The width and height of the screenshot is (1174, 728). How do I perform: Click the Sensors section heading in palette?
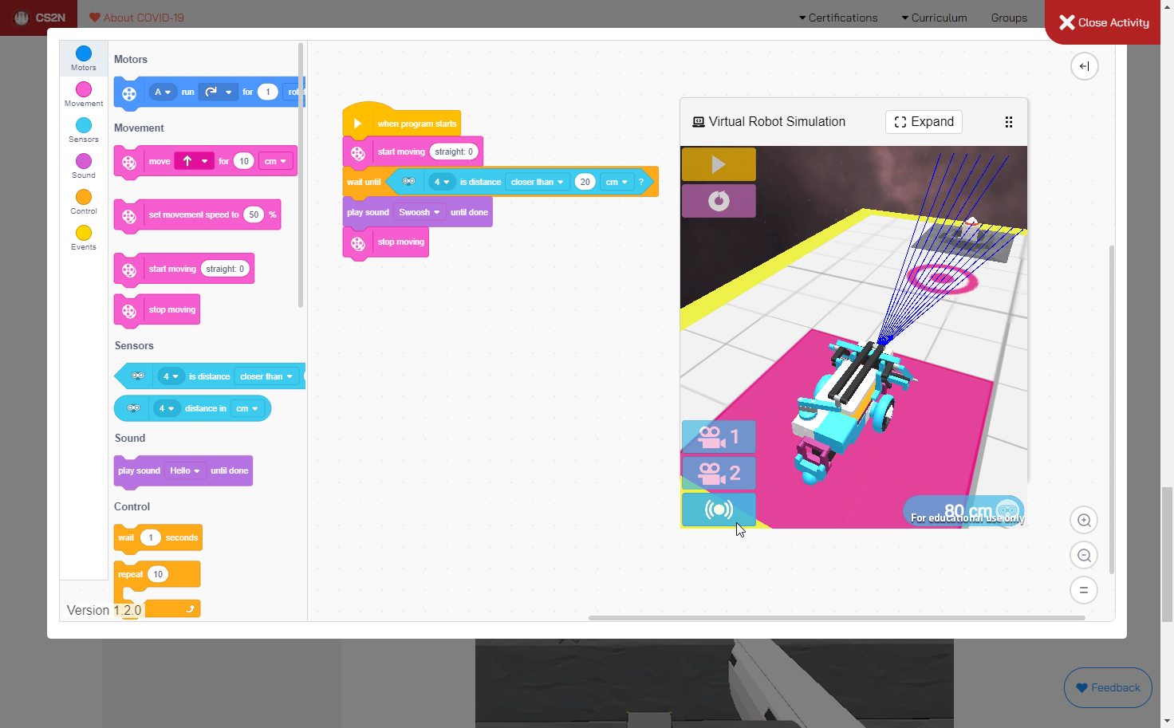tap(134, 345)
